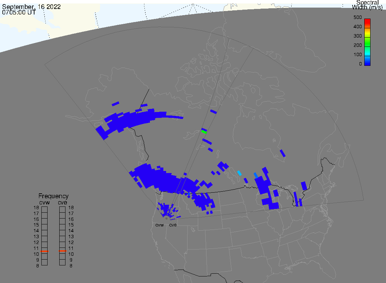The image size is (386, 283).
Task: Click the 'Spectral Width (m/s)' legend title
Action: click(367, 5)
